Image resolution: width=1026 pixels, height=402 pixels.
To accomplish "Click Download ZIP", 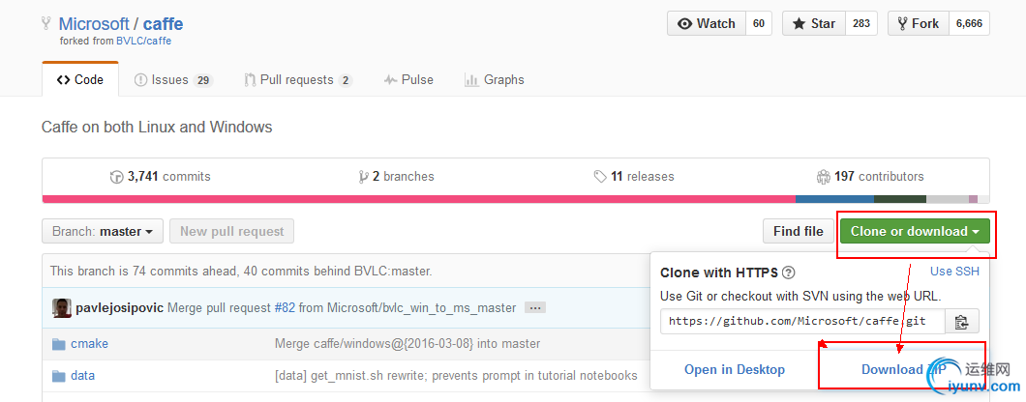I will click(x=902, y=370).
